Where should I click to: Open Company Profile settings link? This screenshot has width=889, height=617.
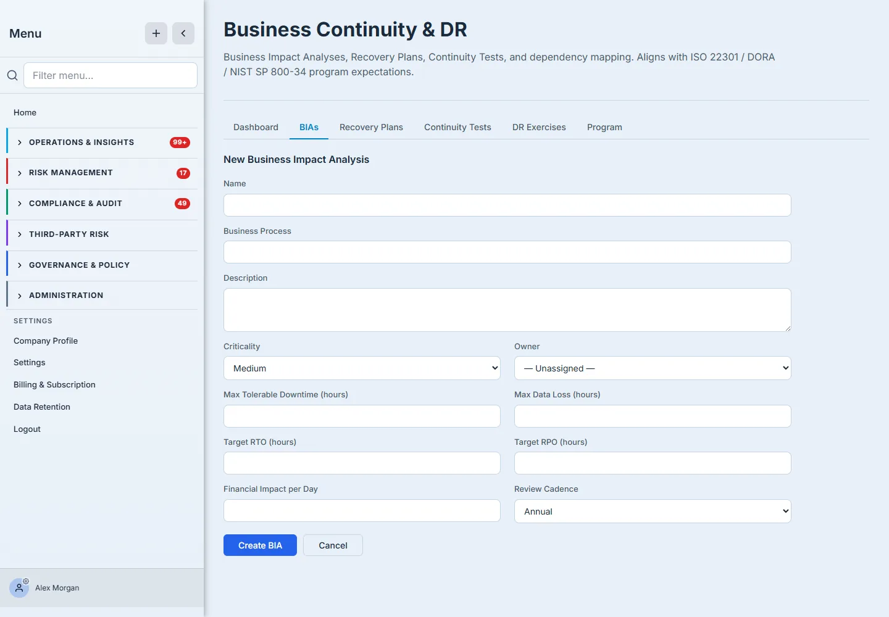click(46, 341)
